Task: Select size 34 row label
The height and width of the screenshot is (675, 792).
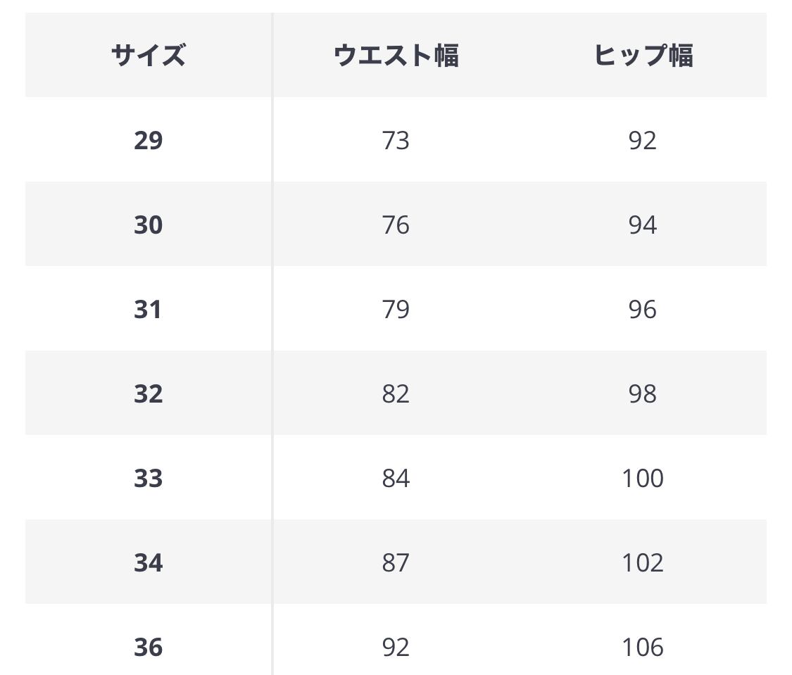Action: tap(148, 562)
